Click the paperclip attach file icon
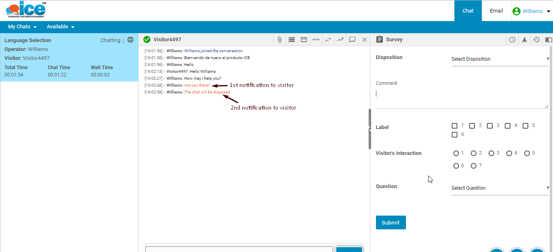 [279, 40]
